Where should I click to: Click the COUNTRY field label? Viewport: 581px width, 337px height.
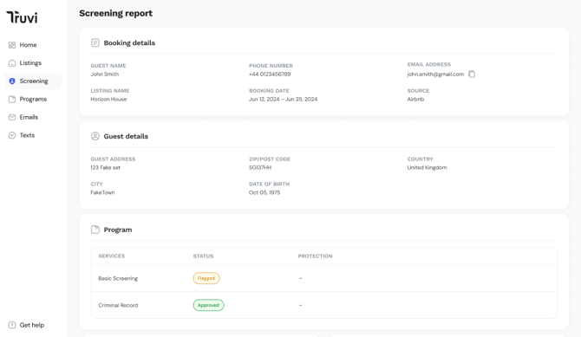pos(421,159)
